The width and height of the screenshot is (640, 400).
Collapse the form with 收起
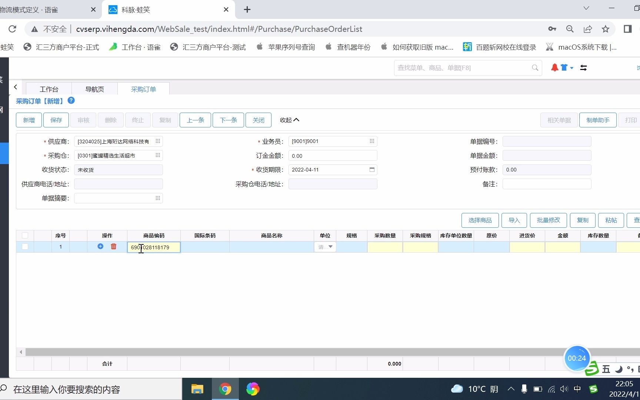point(289,120)
